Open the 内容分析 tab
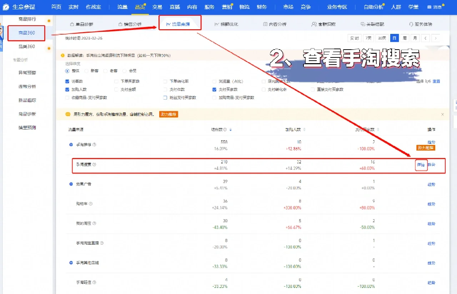The image size is (457, 294). pyautogui.click(x=275, y=24)
